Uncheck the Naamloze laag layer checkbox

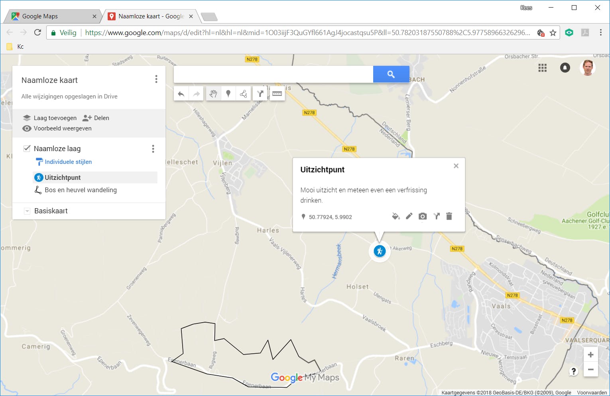[27, 148]
